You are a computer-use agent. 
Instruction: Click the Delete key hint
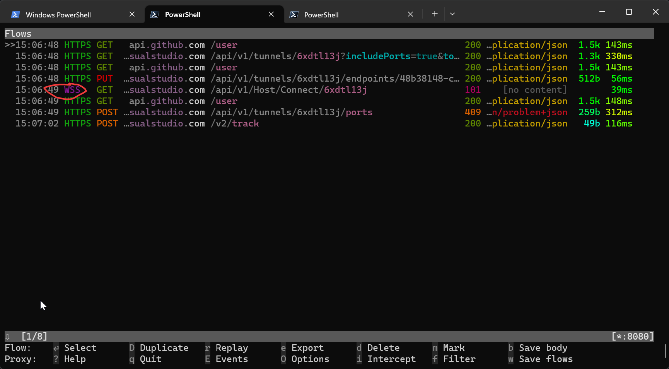378,348
